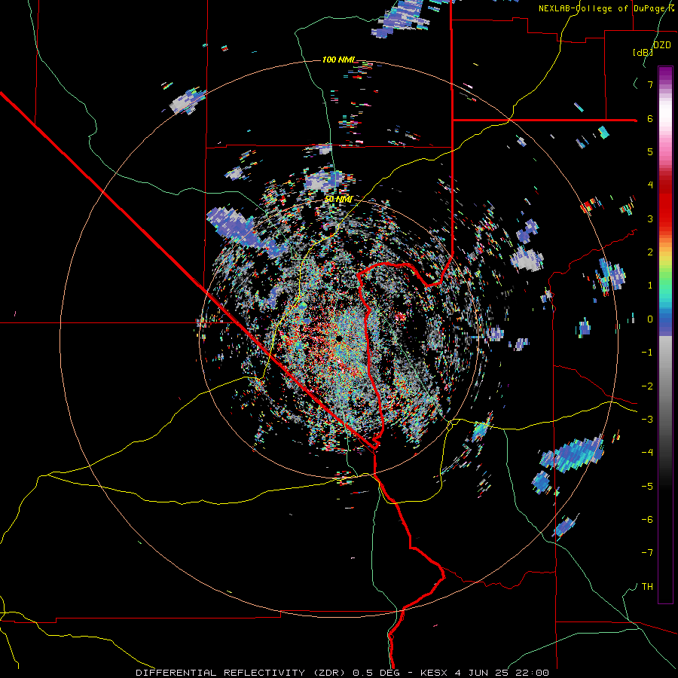This screenshot has width=678, height=678.
Task: Click the 50 NMI range ring label
Action: point(338,199)
